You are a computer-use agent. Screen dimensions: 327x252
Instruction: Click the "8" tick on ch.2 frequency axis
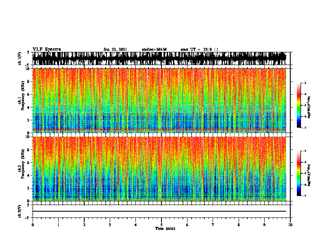(29, 150)
